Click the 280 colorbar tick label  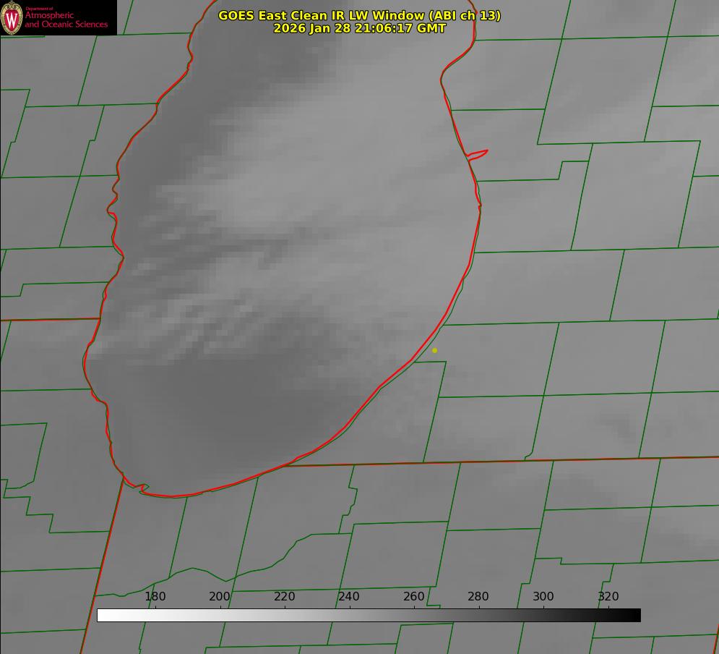[478, 597]
